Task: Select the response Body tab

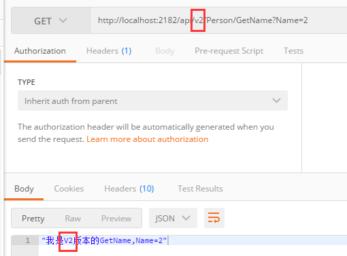Action: [24, 189]
